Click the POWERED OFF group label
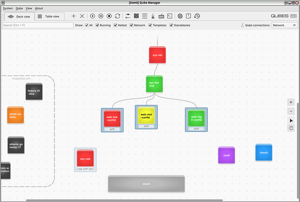The height and width of the screenshot is (202, 300). [x=21, y=79]
